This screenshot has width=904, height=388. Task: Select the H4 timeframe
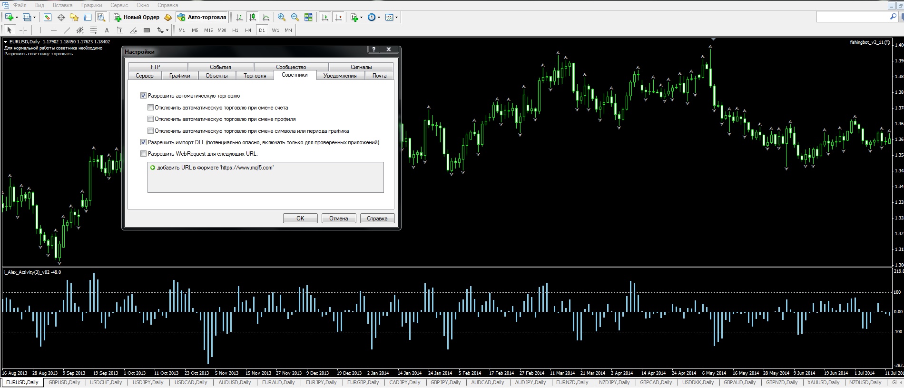tap(248, 30)
